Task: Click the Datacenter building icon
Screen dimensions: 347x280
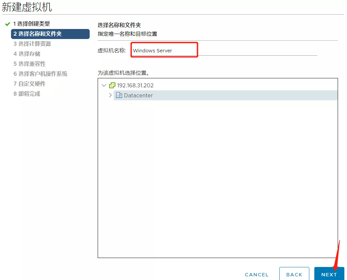Action: (119, 95)
